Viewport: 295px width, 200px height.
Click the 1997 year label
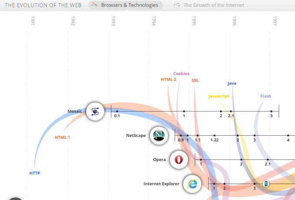[275, 21]
